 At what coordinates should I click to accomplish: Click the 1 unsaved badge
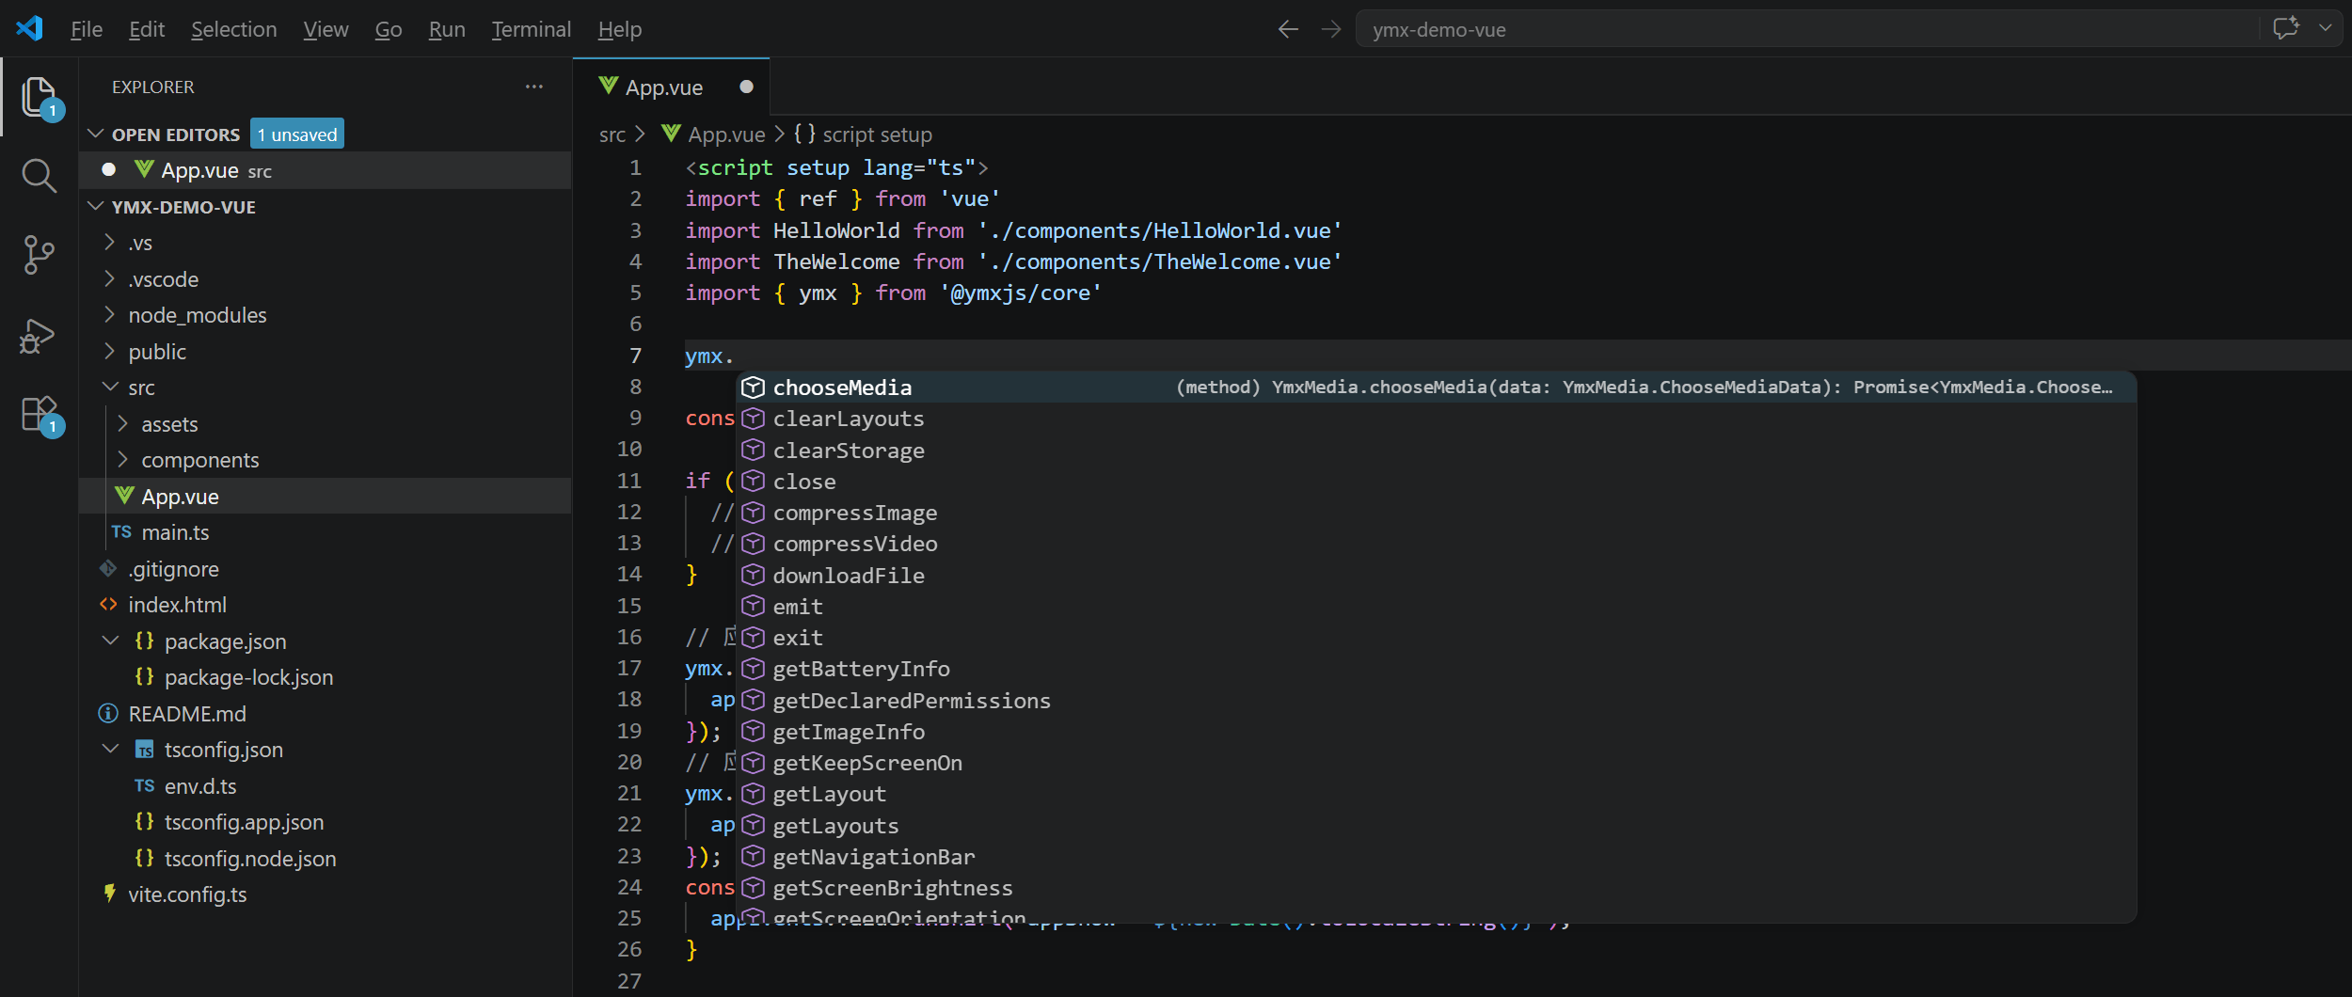click(x=297, y=134)
